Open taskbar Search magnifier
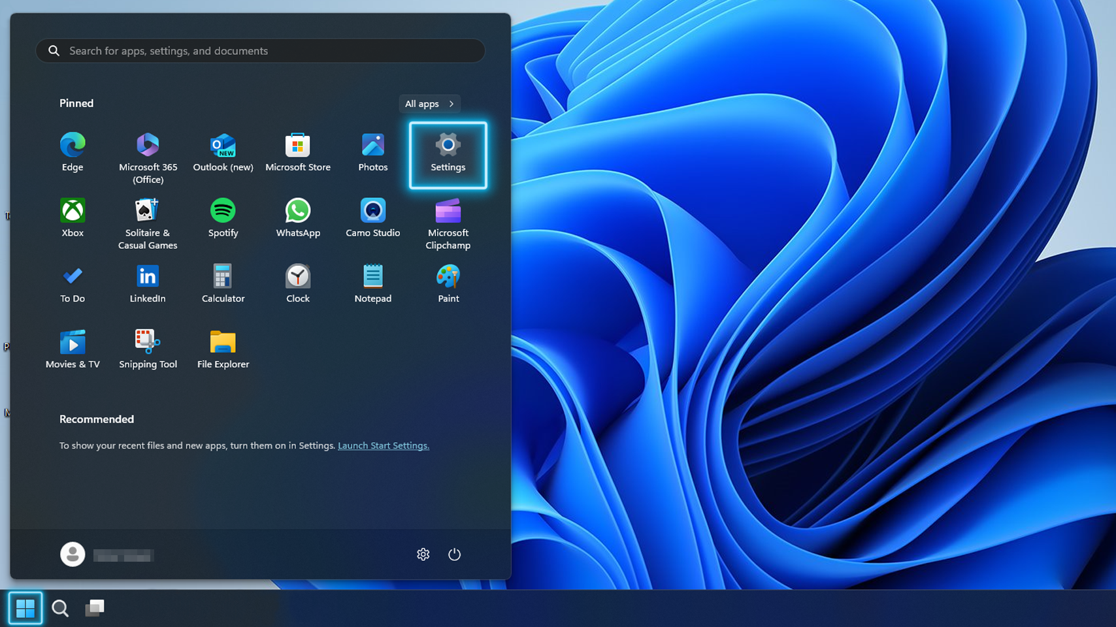The height and width of the screenshot is (627, 1116). click(x=60, y=608)
